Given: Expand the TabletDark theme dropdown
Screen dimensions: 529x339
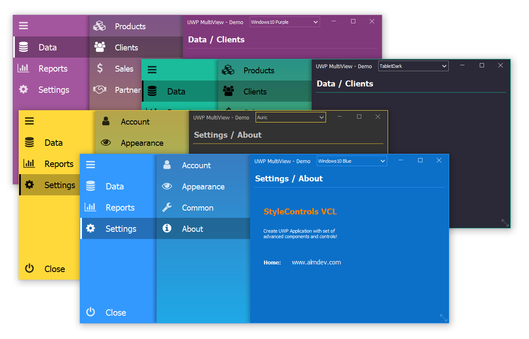Looking at the screenshot, I should [413, 66].
